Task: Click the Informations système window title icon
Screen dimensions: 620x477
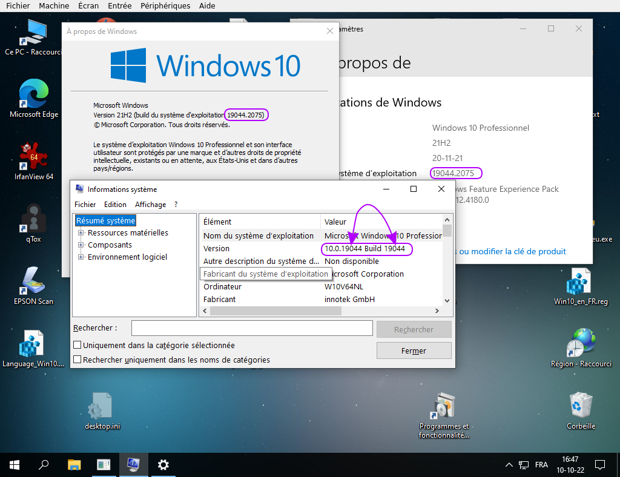Action: [79, 189]
